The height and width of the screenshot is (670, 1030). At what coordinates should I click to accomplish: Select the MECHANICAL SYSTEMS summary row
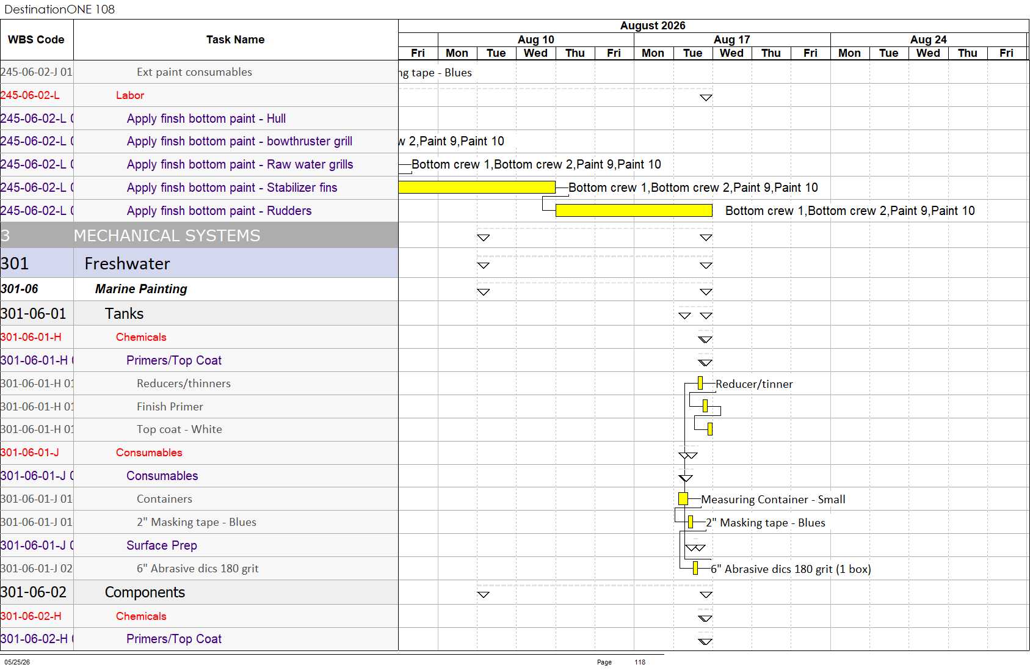tap(199, 236)
